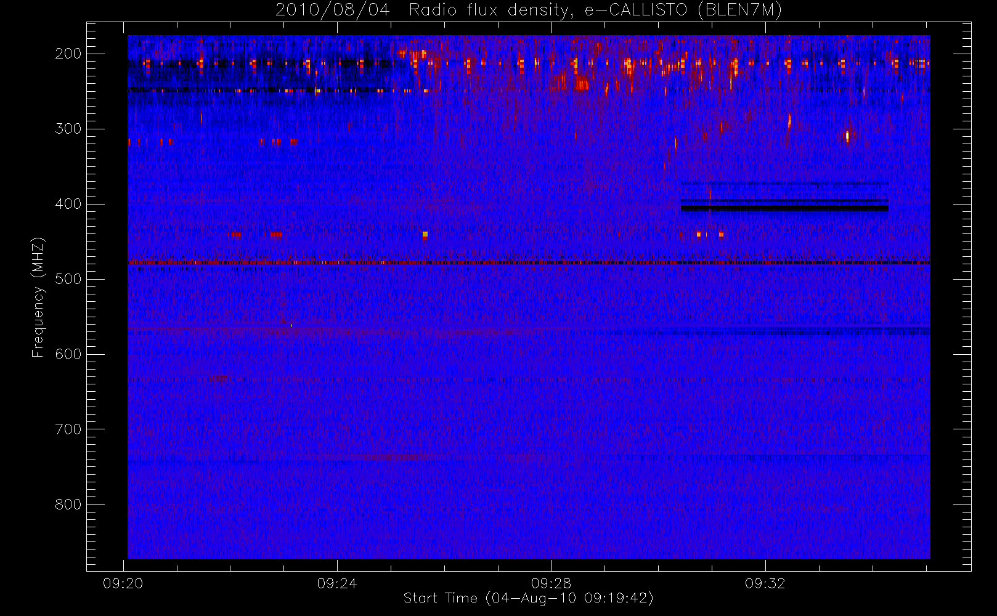This screenshot has width=997, height=616.
Task: Click the red interference line near 480 MHz
Action: pos(529,263)
